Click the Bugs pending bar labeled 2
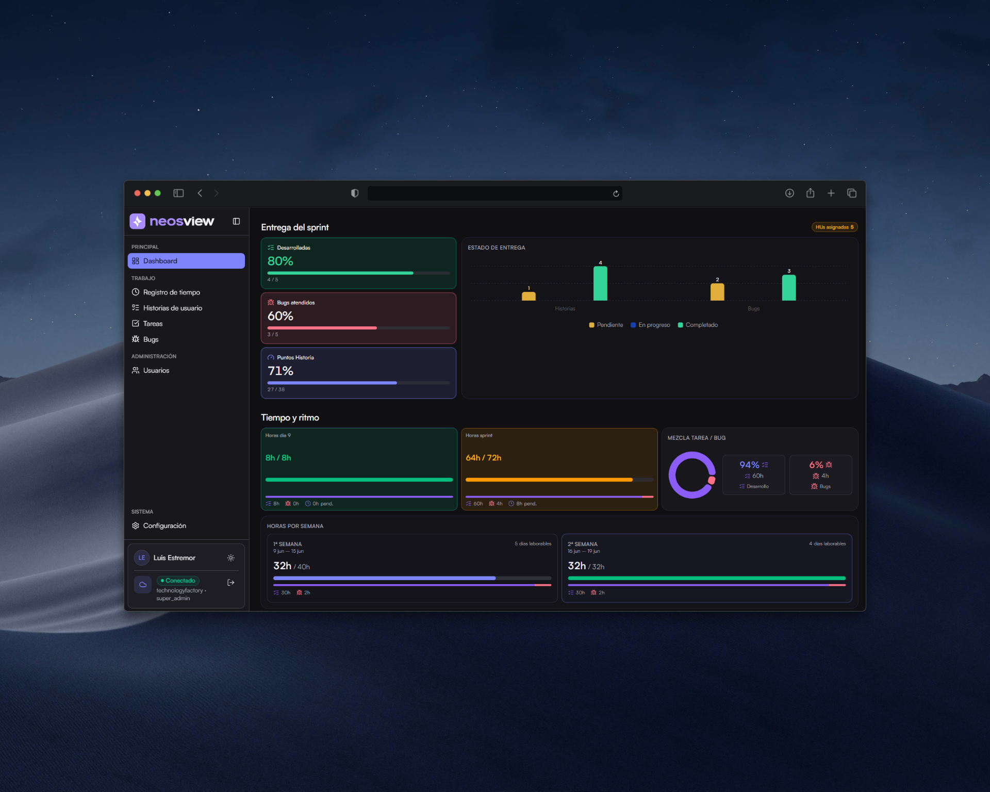This screenshot has width=990, height=792. click(717, 292)
